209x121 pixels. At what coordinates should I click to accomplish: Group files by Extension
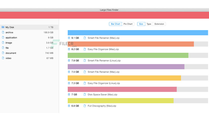click(159, 24)
